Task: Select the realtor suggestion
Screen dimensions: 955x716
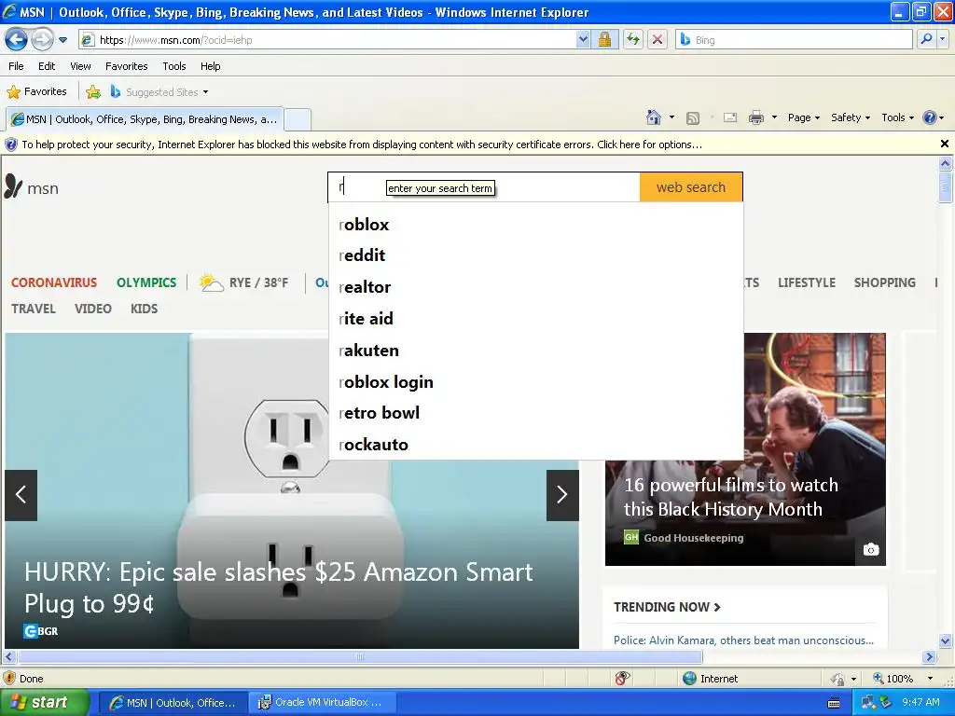Action: click(535, 287)
